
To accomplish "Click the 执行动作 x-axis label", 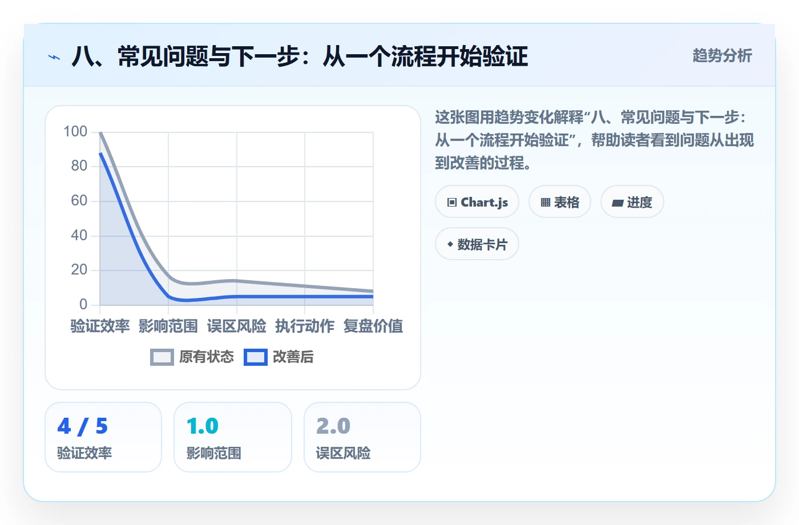I will (x=305, y=326).
